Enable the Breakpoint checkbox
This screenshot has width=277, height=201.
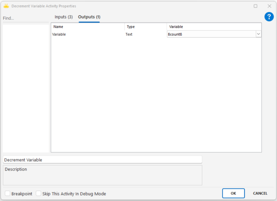[x=8, y=193]
